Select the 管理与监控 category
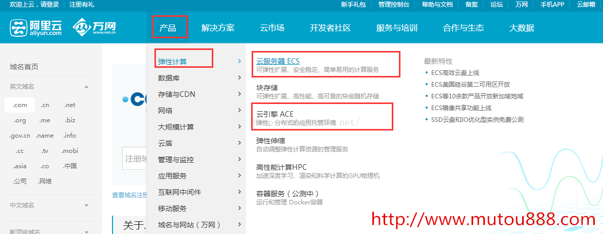 click(176, 160)
